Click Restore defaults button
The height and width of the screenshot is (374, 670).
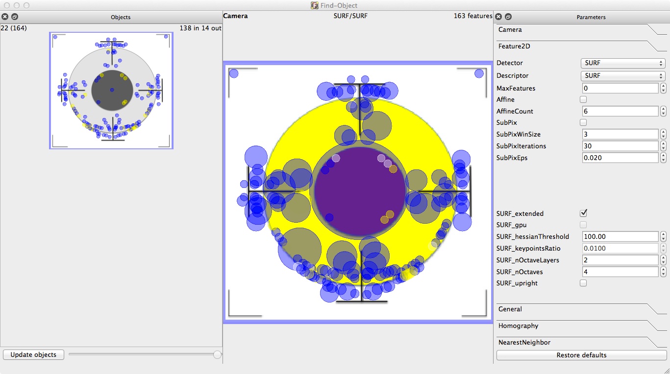pos(581,355)
